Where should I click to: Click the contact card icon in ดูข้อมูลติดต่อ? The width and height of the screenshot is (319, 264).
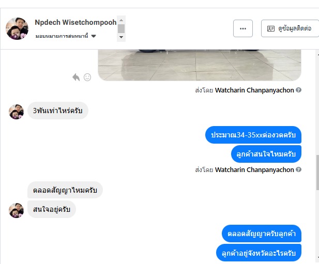271,28
